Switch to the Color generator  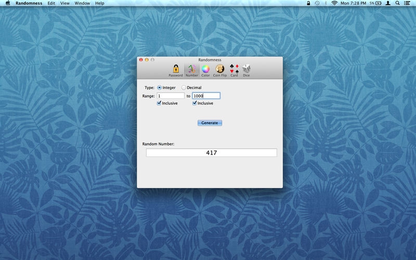point(205,71)
